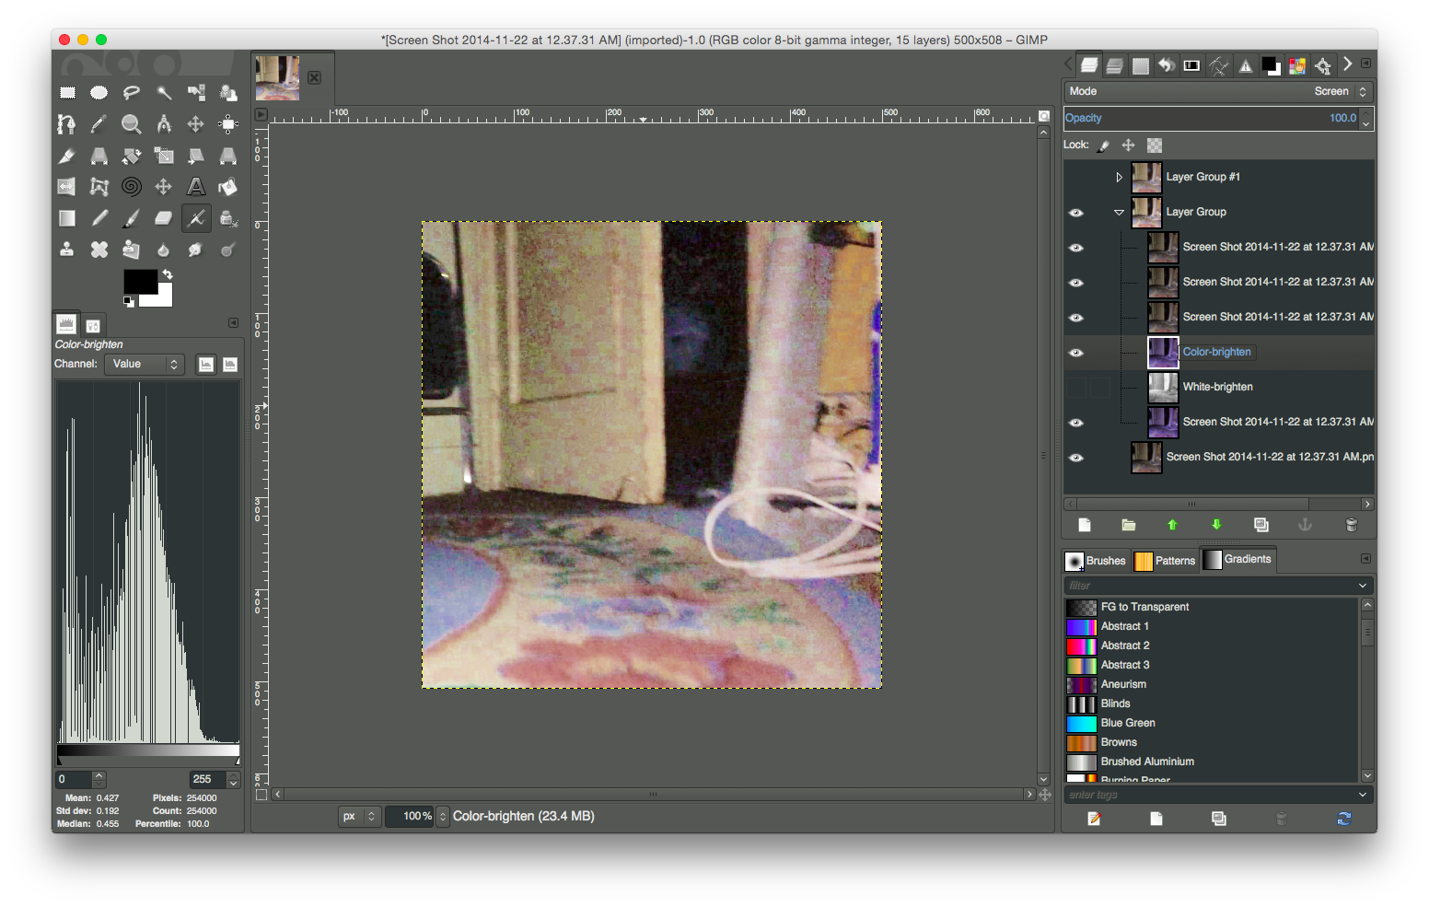
Task: Switch to the Brushes tab
Action: (x=1096, y=561)
